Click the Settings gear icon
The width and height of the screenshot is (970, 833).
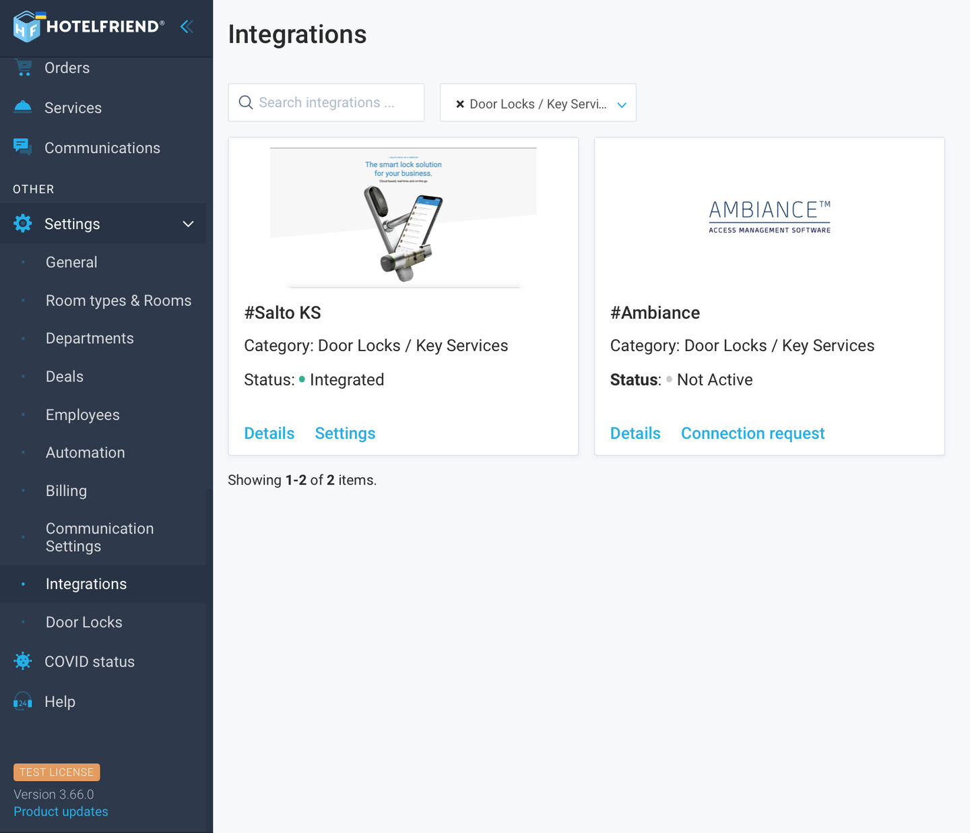tap(23, 223)
